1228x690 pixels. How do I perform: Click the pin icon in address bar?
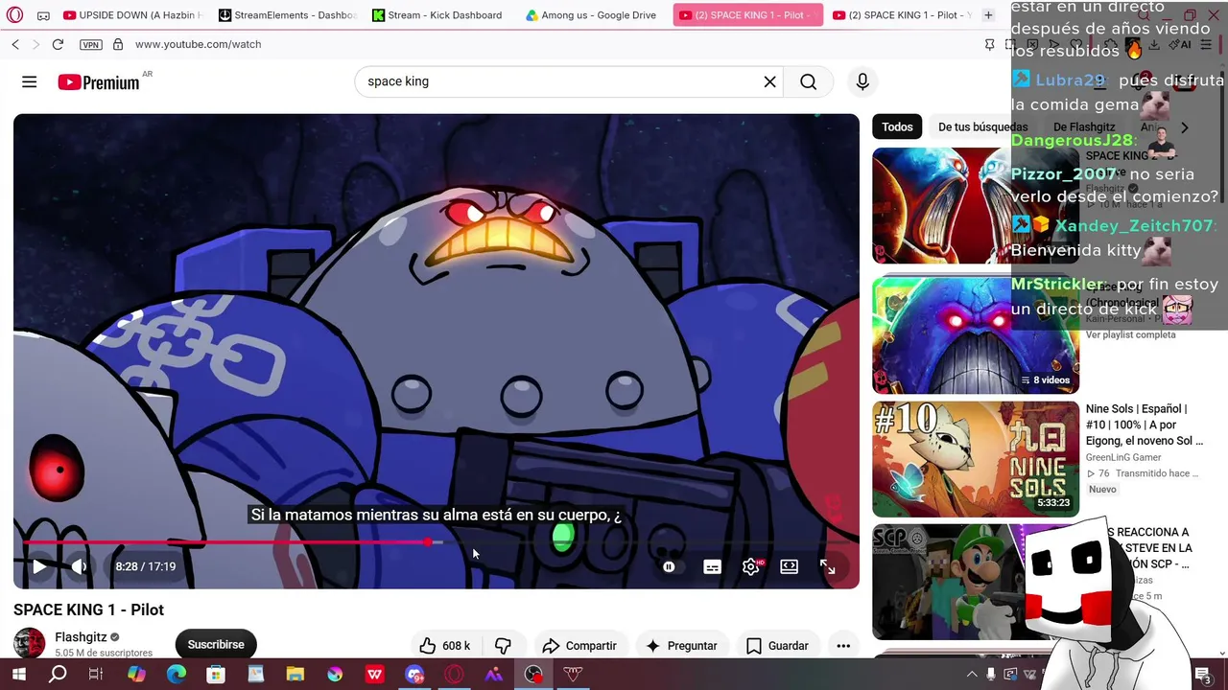pos(989,45)
